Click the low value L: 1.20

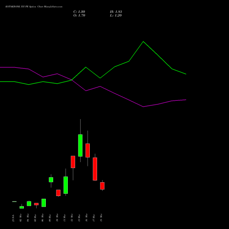coord(116,16)
